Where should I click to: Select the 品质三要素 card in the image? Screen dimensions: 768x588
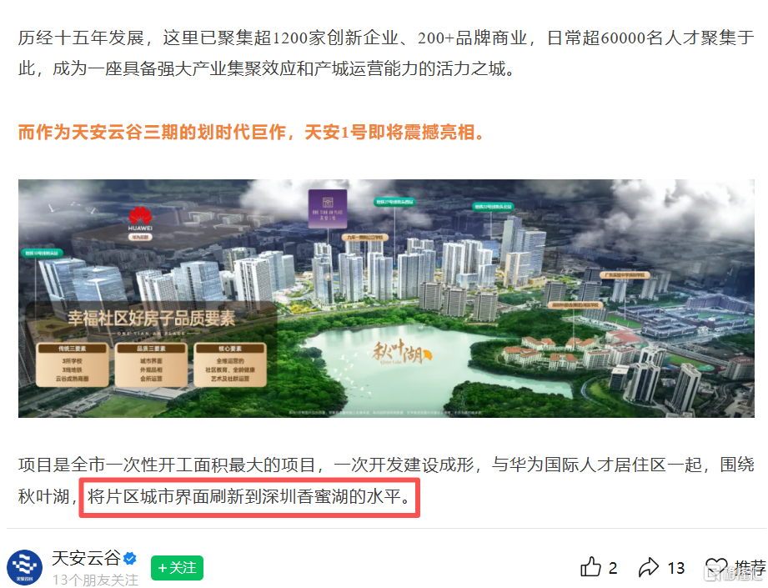coord(151,365)
